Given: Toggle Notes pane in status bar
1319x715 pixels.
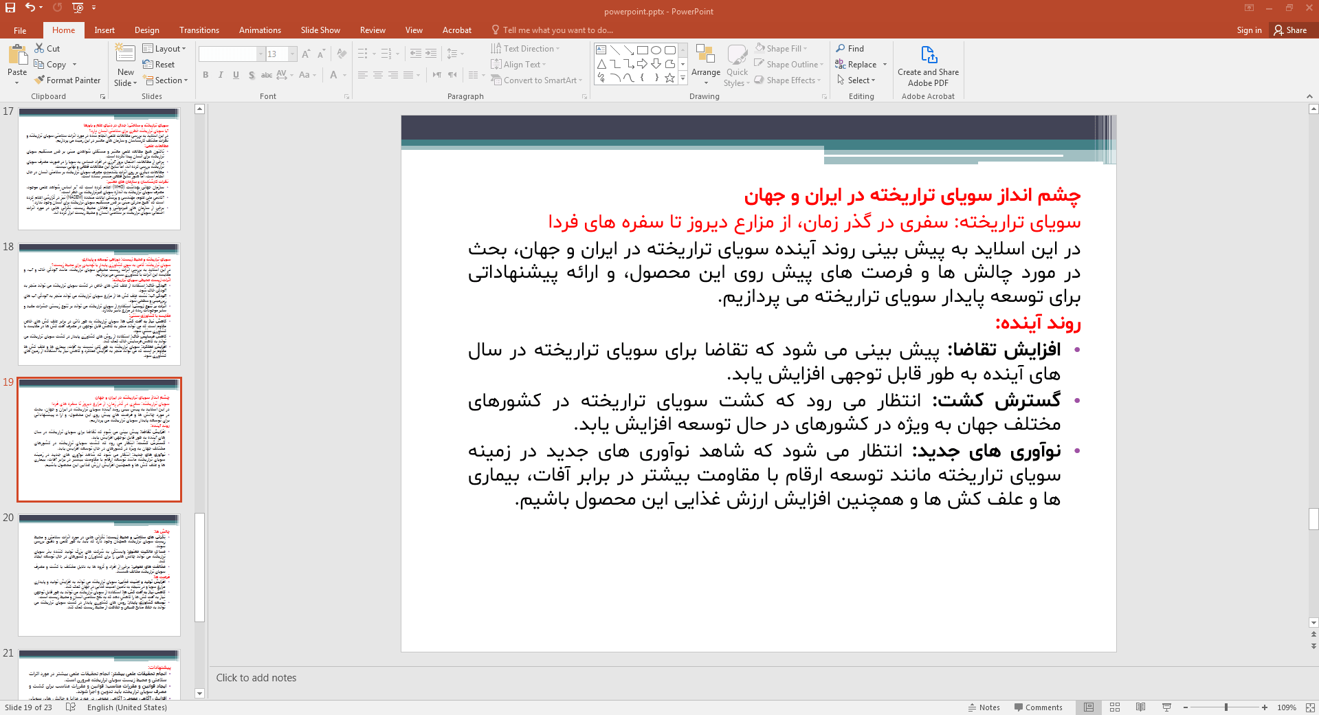Looking at the screenshot, I should coord(984,707).
